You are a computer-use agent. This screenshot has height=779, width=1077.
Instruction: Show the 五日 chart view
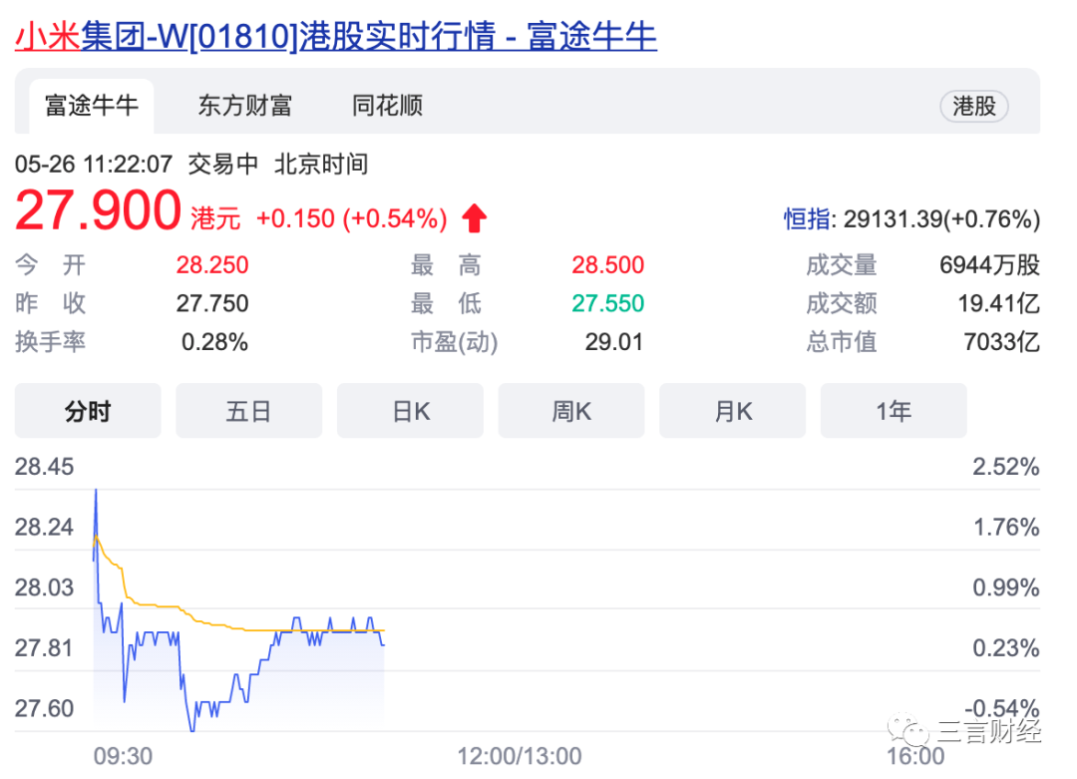click(x=248, y=411)
